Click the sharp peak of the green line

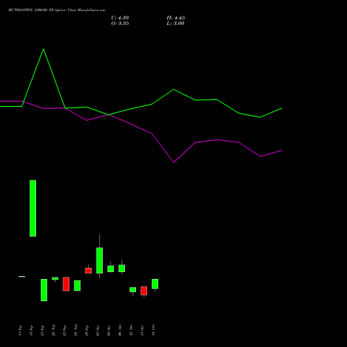pyautogui.click(x=43, y=49)
